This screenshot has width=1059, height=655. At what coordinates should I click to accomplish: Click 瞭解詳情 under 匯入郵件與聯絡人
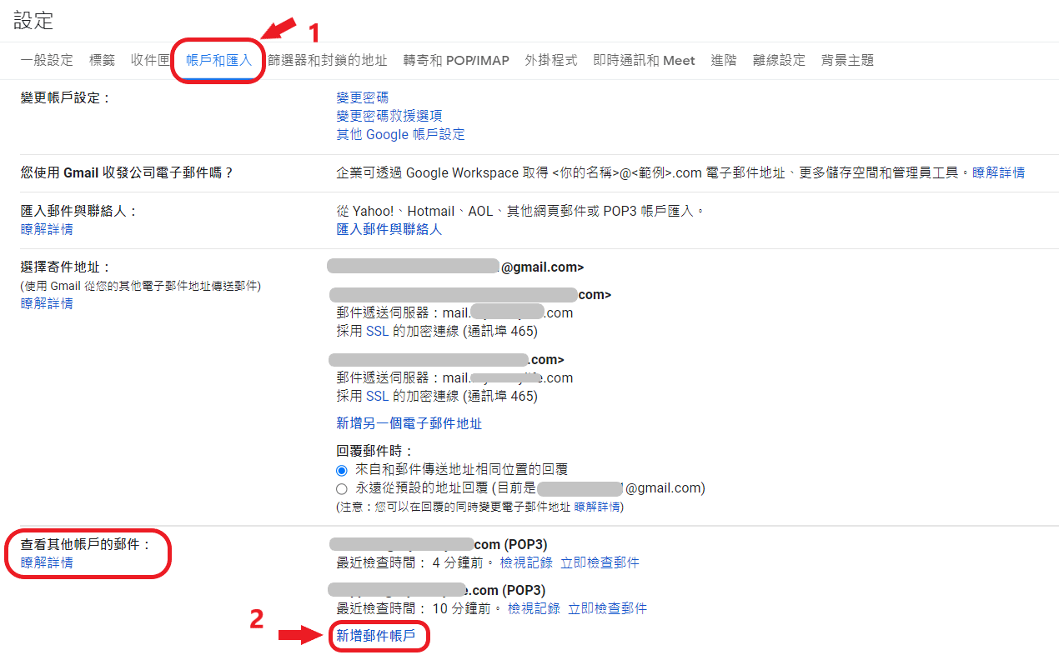click(x=47, y=229)
